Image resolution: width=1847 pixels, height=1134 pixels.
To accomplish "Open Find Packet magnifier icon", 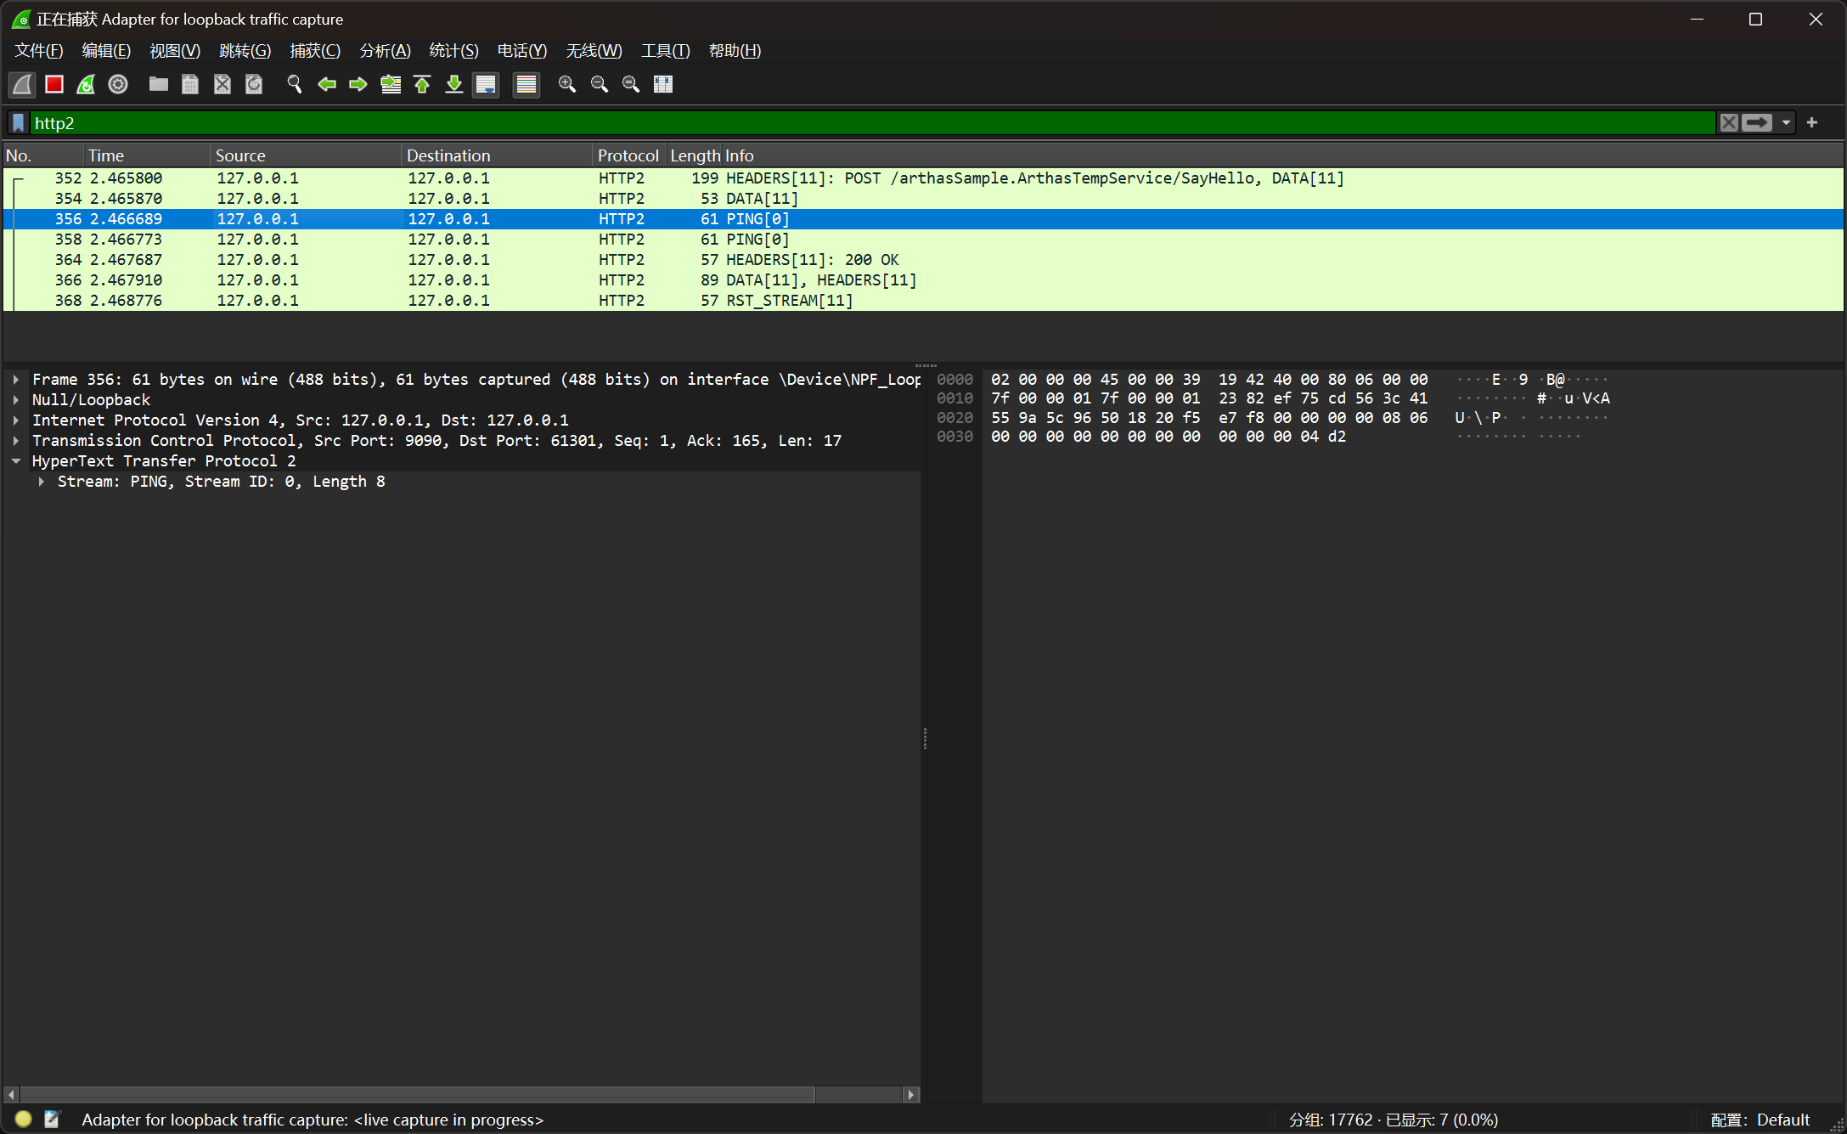I will pyautogui.click(x=295, y=84).
